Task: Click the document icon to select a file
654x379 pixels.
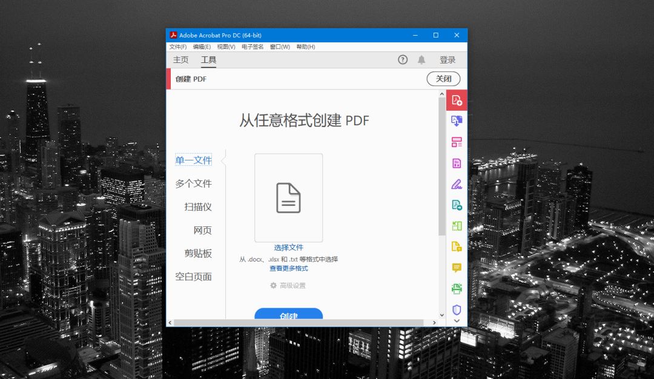Action: pos(289,197)
